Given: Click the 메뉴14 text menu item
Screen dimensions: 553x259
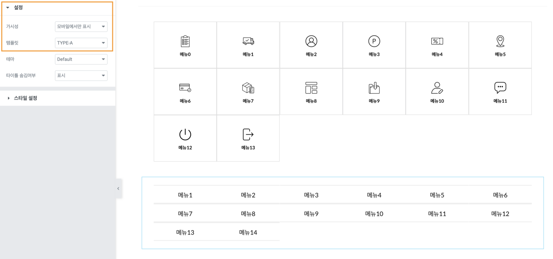Looking at the screenshot, I should (x=248, y=232).
